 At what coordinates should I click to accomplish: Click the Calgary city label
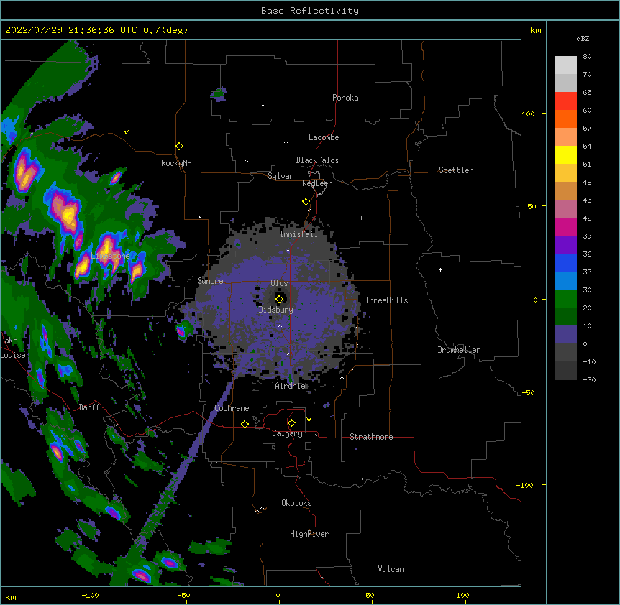(287, 433)
